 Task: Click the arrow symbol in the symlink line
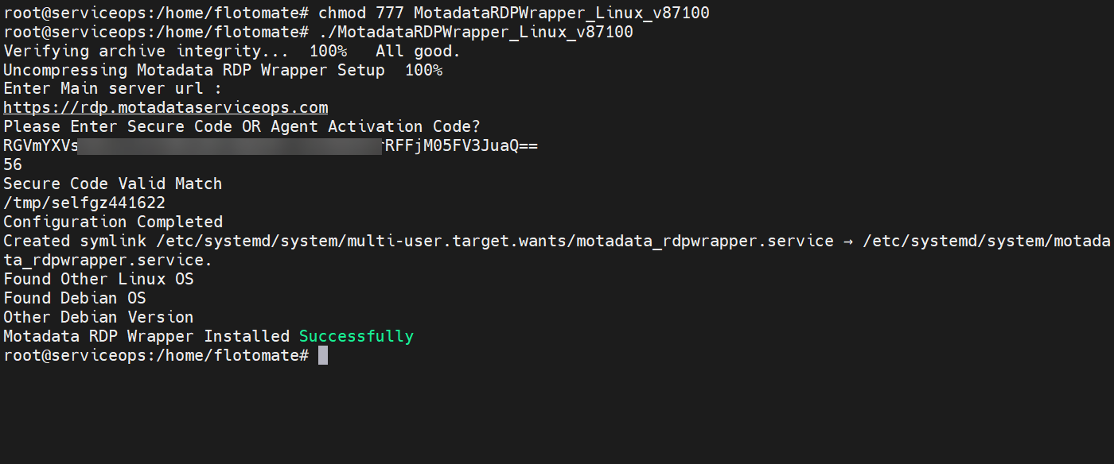848,241
